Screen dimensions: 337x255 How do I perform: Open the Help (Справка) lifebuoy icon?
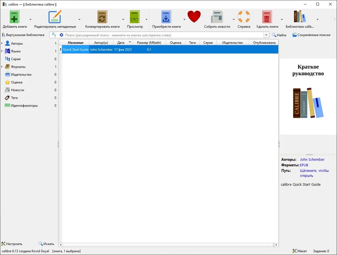click(244, 17)
